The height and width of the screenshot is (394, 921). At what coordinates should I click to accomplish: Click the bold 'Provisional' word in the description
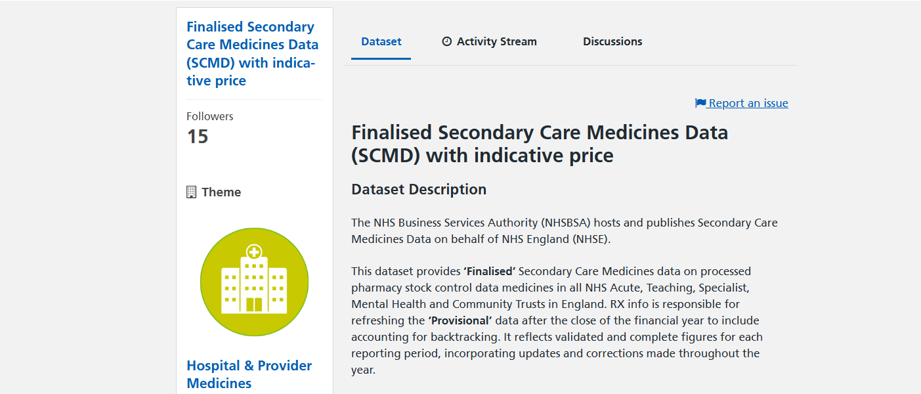pyautogui.click(x=460, y=320)
